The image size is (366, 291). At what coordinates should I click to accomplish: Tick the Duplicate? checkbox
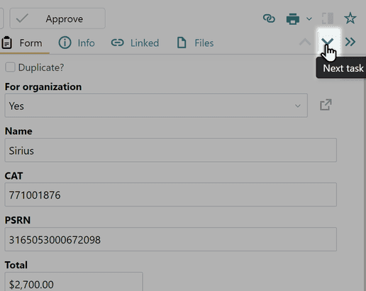pyautogui.click(x=10, y=67)
